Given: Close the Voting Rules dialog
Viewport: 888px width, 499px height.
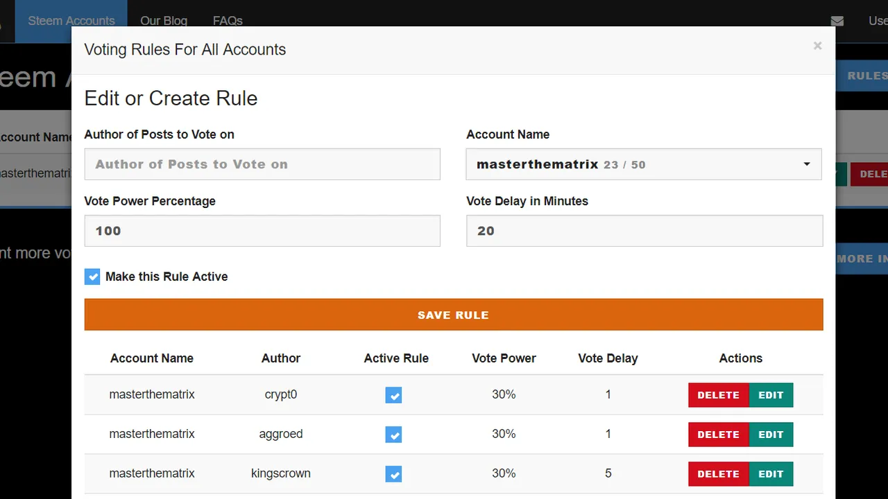Looking at the screenshot, I should point(817,46).
